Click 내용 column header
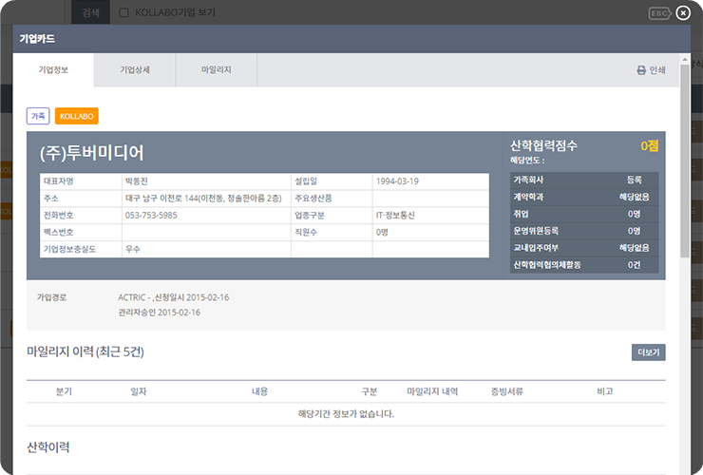The width and height of the screenshot is (703, 475). pos(259,391)
